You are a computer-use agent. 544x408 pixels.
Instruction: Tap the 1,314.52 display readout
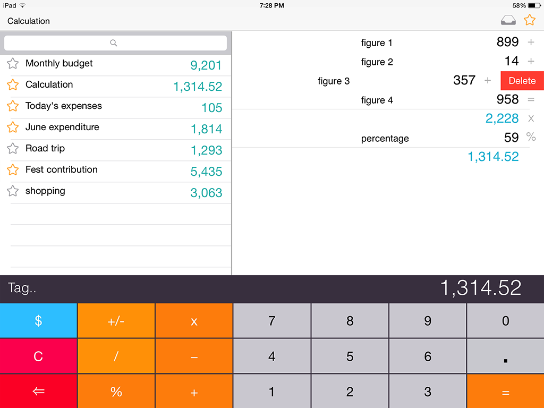[x=480, y=288]
